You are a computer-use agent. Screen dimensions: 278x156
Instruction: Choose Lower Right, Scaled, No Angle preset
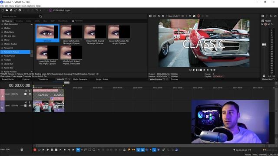(47, 55)
